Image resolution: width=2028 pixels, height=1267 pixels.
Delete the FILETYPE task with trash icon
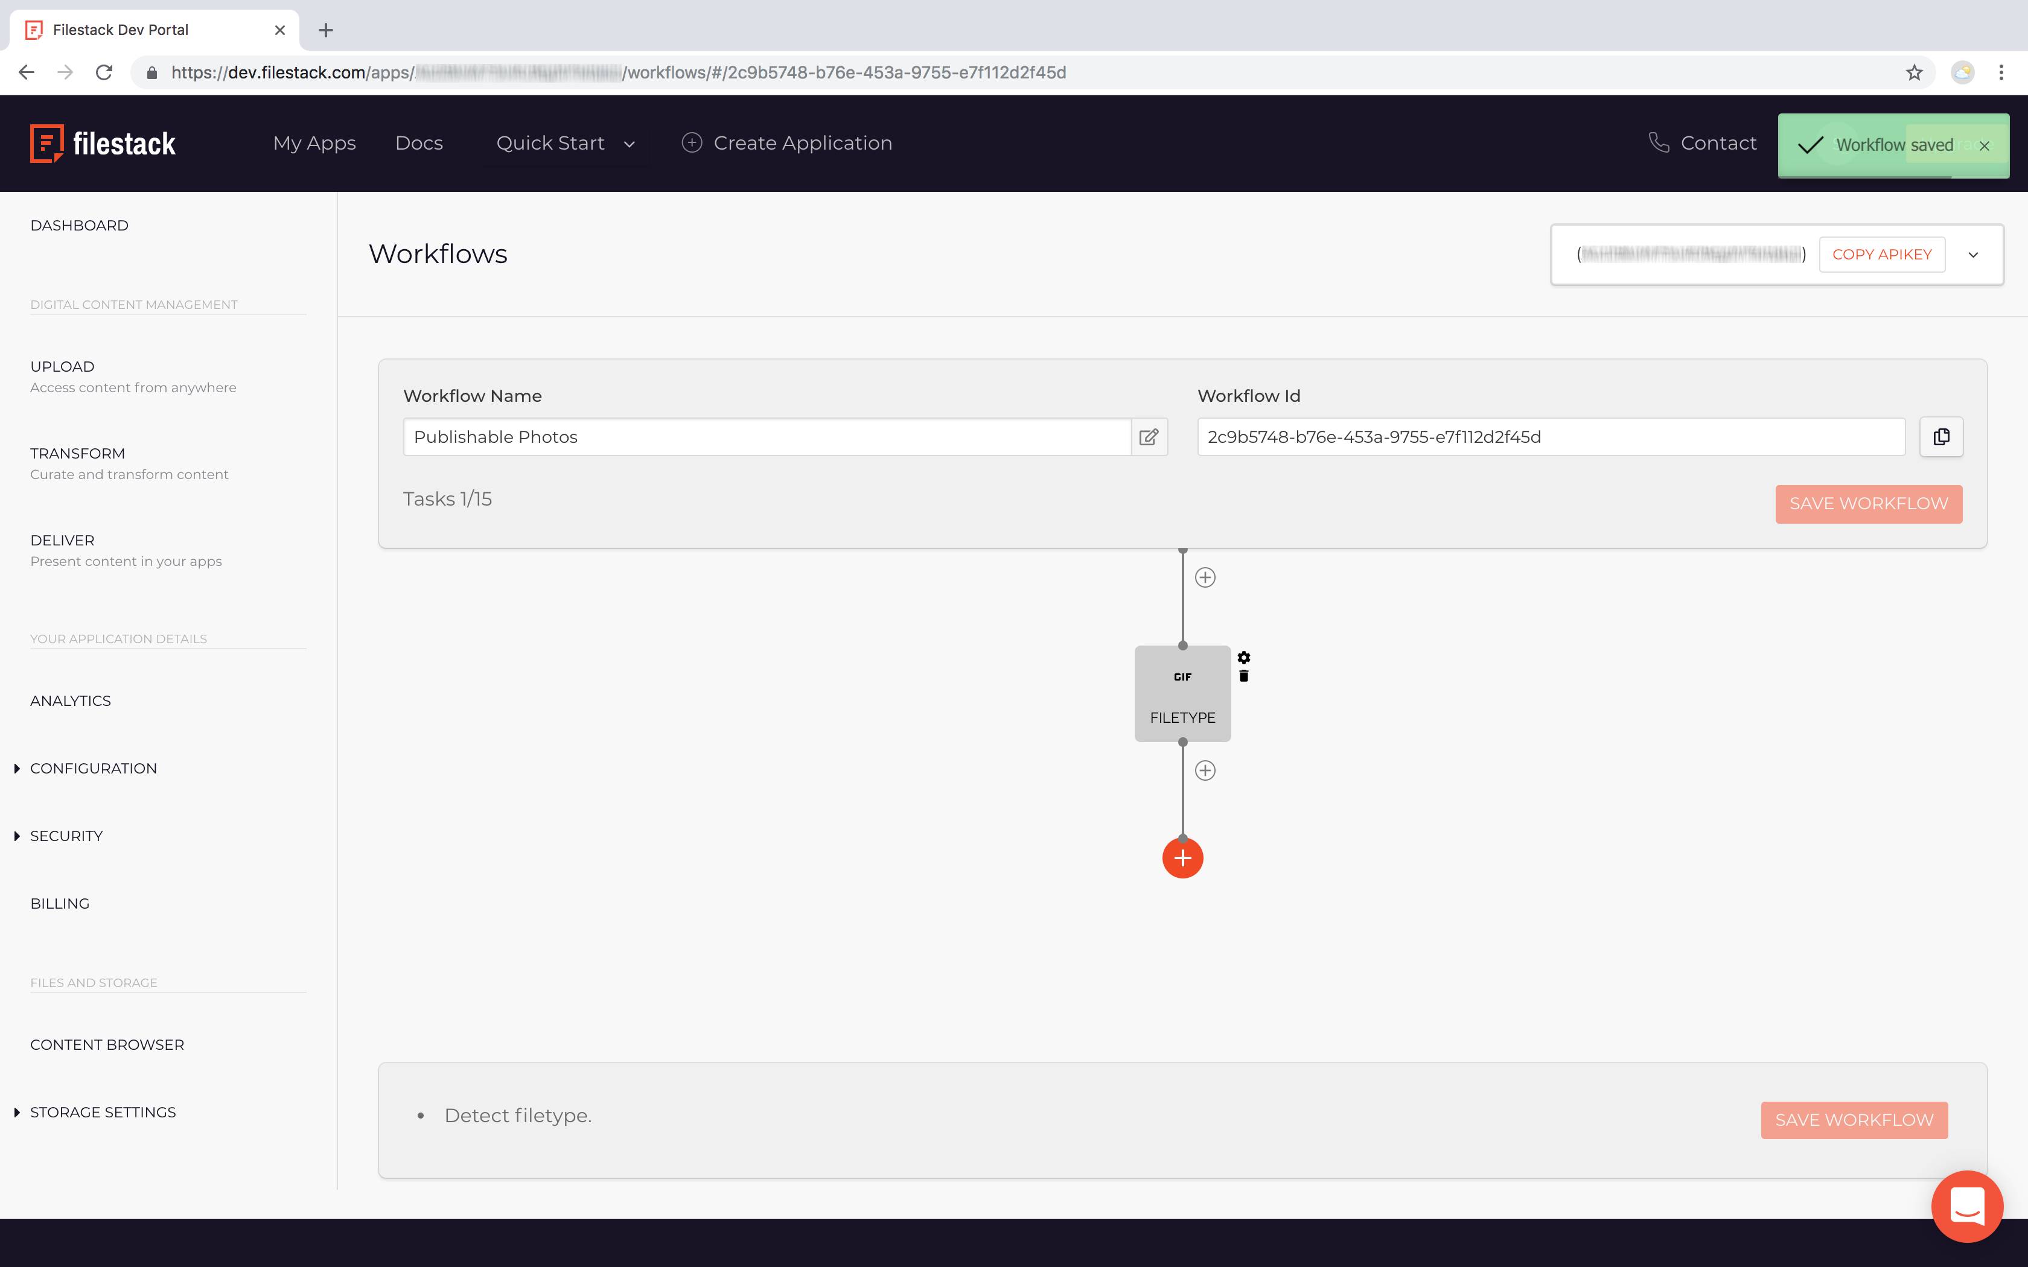[1243, 676]
